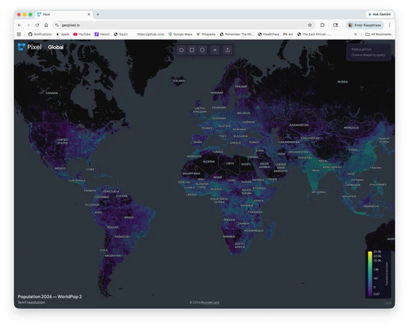Open the Wikipedia bookmark

tap(206, 34)
